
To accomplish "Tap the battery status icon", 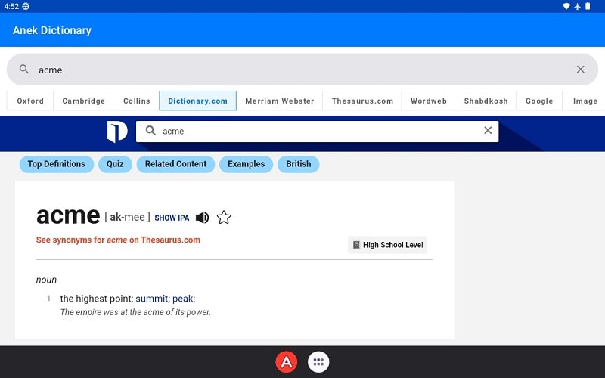I will click(588, 6).
